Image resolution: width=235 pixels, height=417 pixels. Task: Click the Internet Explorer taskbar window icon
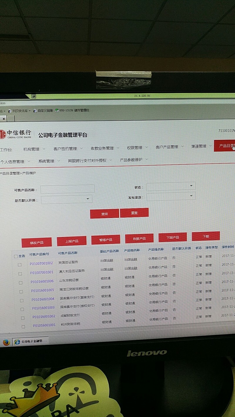tap(17, 342)
